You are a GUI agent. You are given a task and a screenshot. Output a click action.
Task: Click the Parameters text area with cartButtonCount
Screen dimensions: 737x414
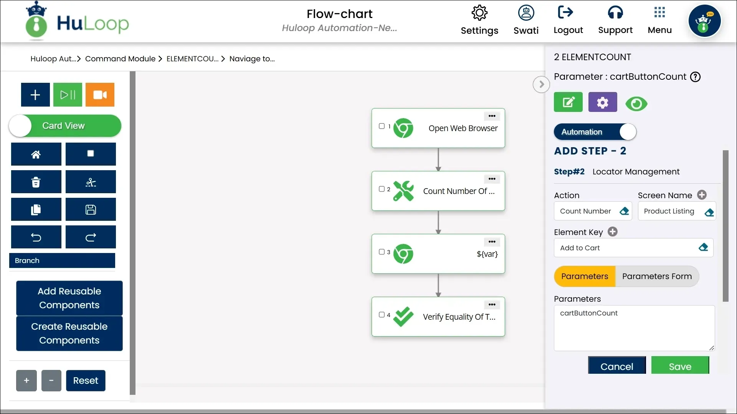coord(634,328)
